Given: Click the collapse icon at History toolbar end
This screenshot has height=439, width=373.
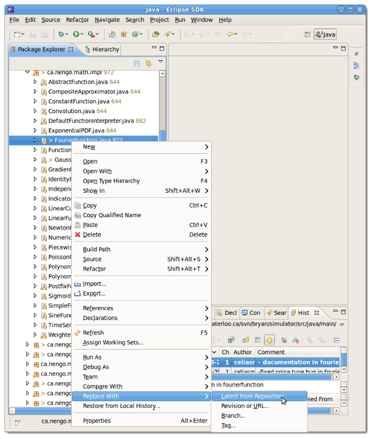Looking at the screenshot, I should pos(336,340).
